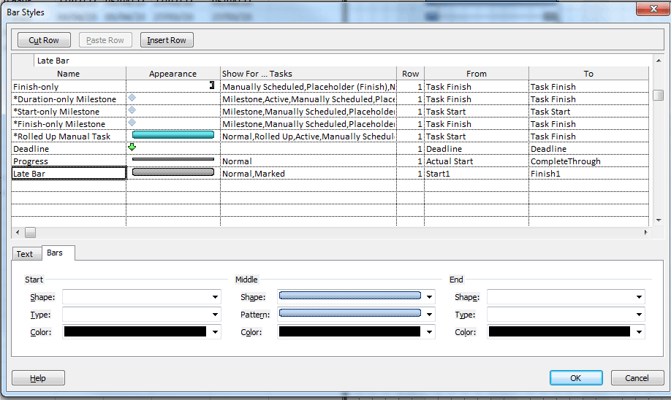The width and height of the screenshot is (671, 400).
Task: Select the *Finish-only Milestone name cell
Action: pyautogui.click(x=69, y=124)
